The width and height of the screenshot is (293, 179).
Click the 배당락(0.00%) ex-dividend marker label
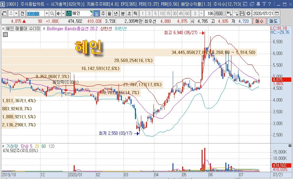(66, 82)
